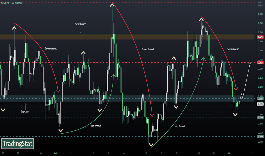Click the 2.400 price axis tick
Screen dimensions: 265x156
click(260, 87)
